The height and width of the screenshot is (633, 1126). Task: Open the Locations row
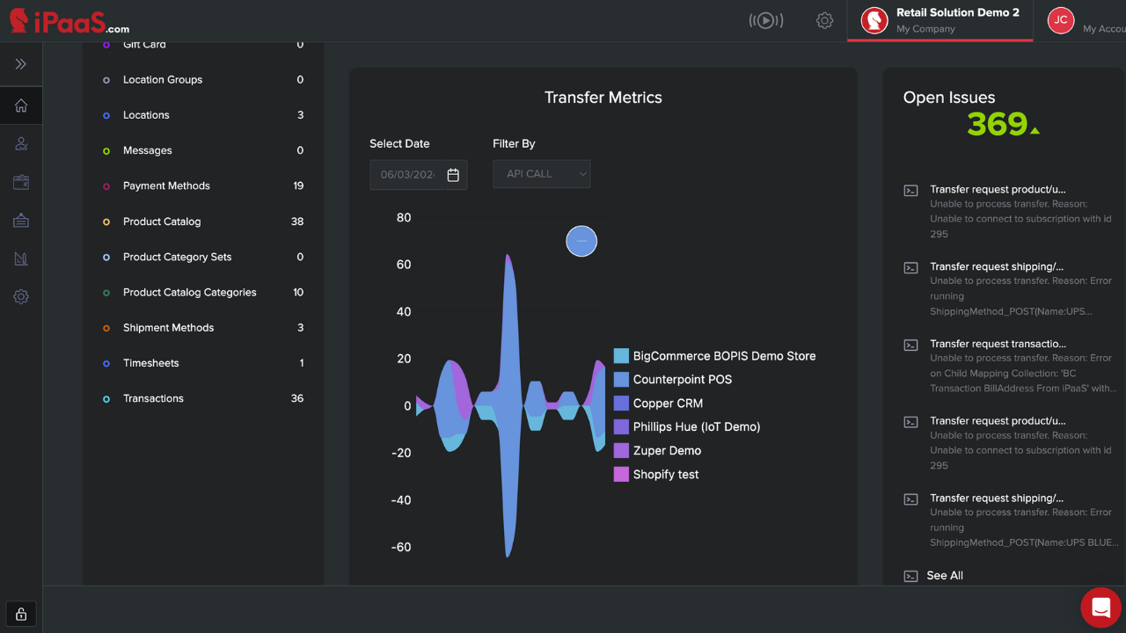(x=203, y=115)
